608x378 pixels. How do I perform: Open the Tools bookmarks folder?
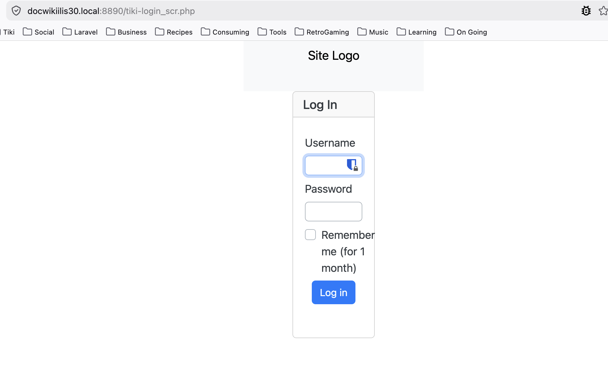click(272, 32)
